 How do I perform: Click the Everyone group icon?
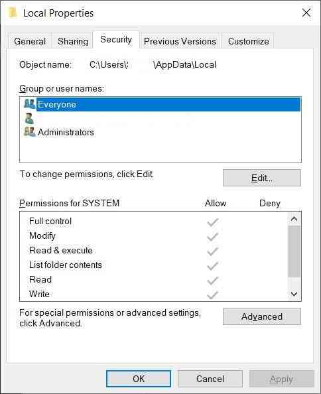[x=30, y=103]
